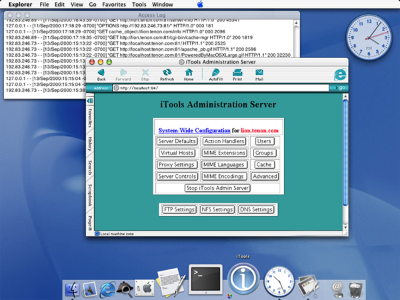Open the Scrapbook sidebar tab
This screenshot has height=300, width=400.
pos(90,195)
